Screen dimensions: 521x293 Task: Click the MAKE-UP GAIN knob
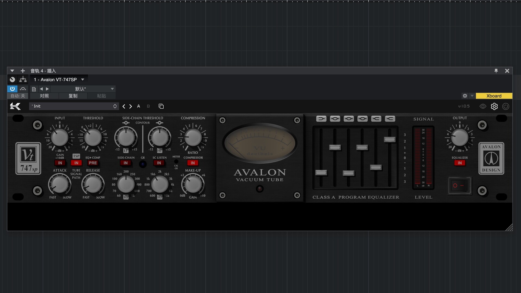(193, 184)
